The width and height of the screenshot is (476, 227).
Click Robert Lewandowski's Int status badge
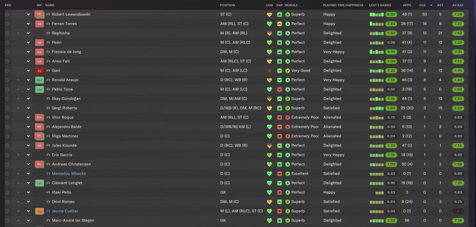(39, 14)
